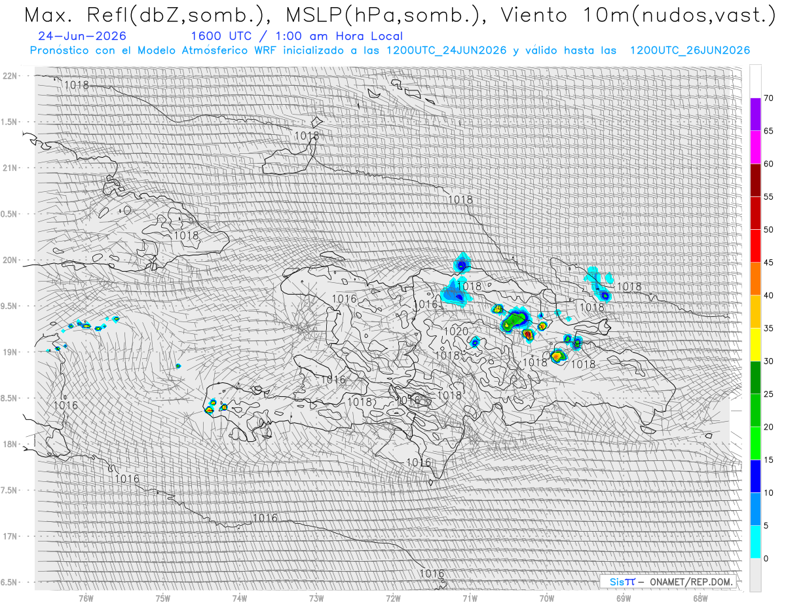Click the '73W' longitude axis label

316,598
